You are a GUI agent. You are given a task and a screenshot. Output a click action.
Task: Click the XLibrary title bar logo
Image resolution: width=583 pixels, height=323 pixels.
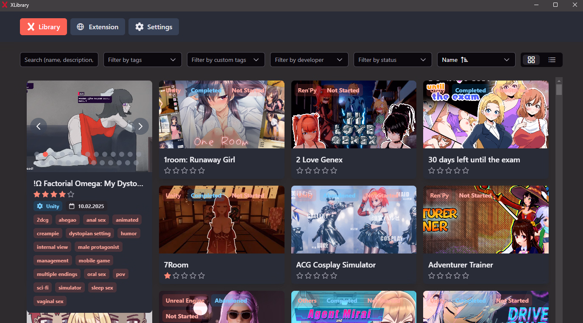click(x=5, y=5)
